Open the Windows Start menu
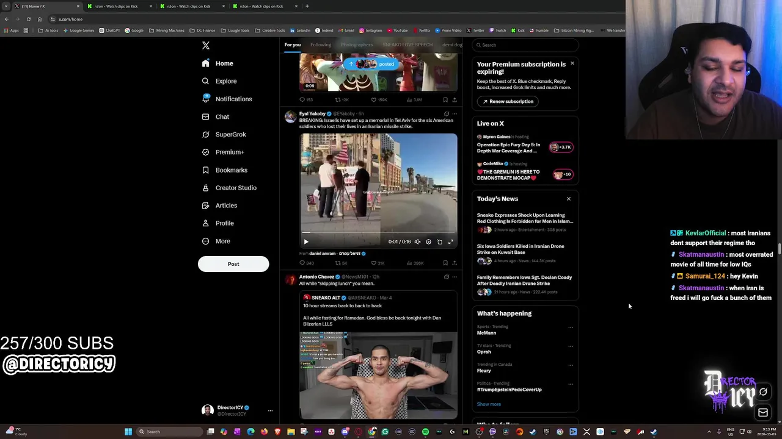 point(128,432)
